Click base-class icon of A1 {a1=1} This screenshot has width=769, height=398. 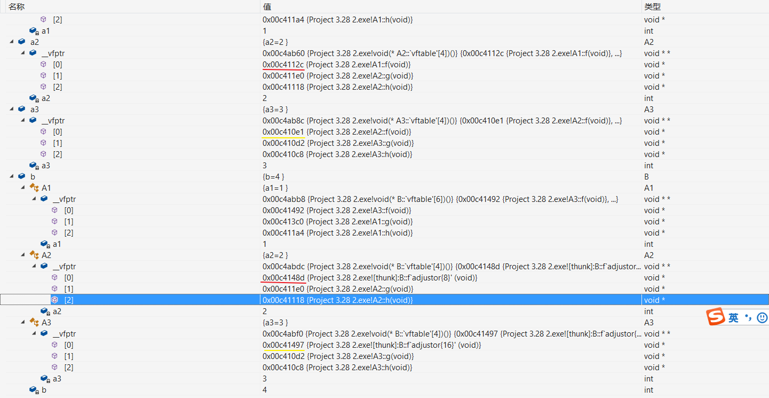point(34,188)
